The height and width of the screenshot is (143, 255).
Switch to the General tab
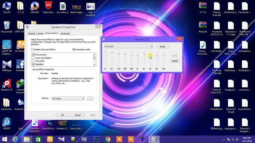31,33
